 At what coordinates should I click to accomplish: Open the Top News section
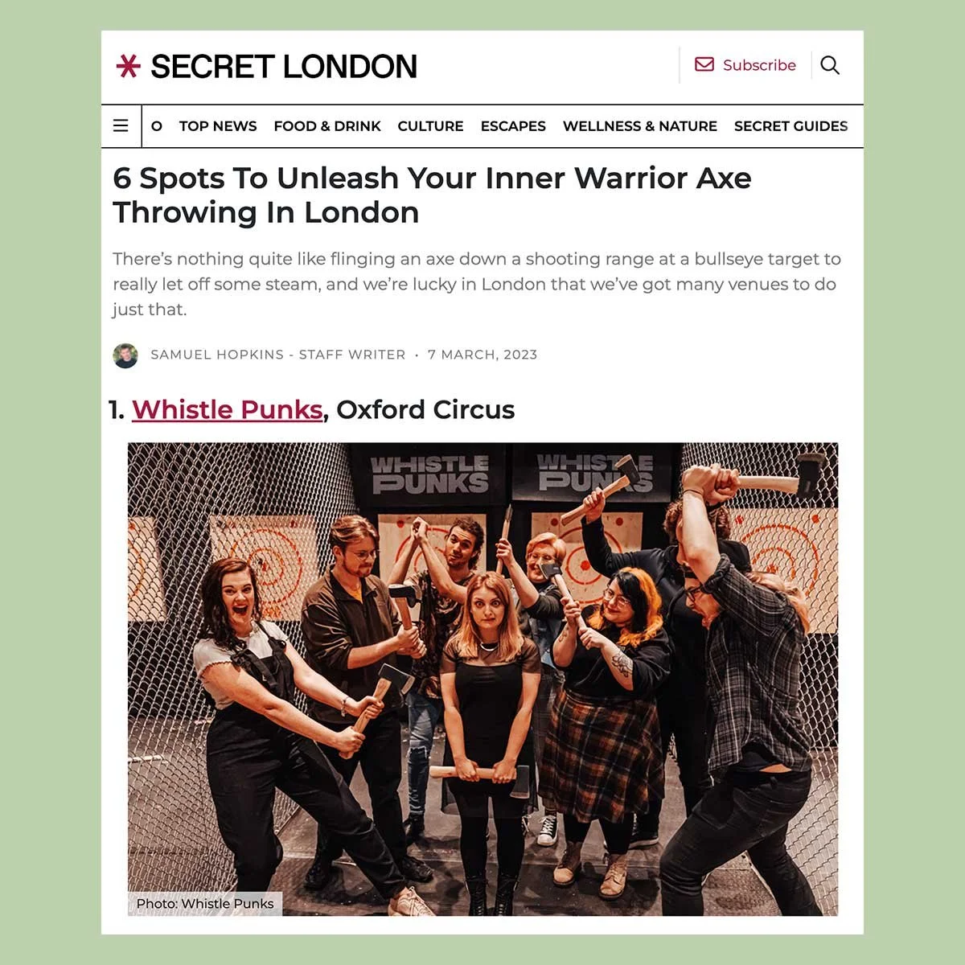(218, 126)
